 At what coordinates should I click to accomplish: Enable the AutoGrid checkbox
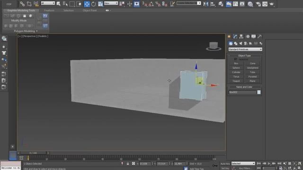click(236, 59)
